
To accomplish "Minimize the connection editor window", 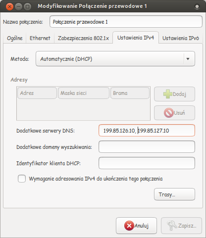I will tap(18, 6).
